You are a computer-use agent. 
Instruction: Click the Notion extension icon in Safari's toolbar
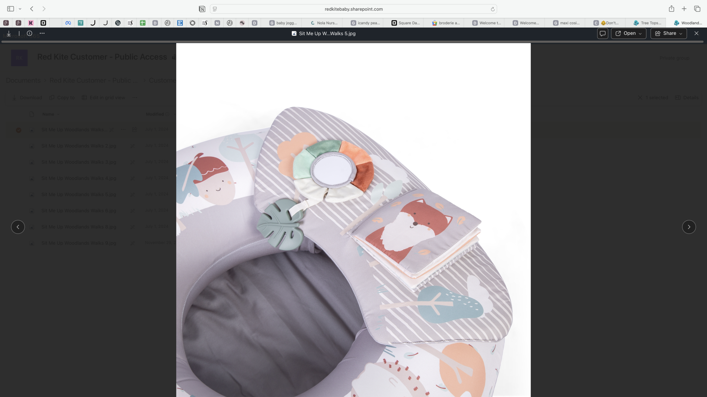(202, 9)
